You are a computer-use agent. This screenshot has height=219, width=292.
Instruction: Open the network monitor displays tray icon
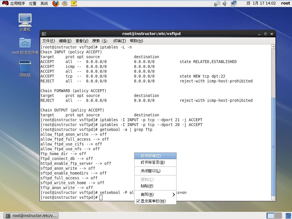(x=234, y=3)
